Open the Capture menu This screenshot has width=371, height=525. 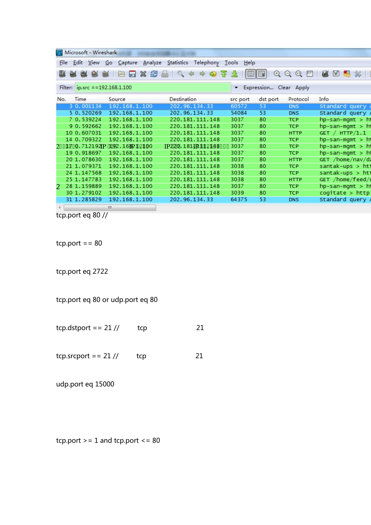pos(128,62)
